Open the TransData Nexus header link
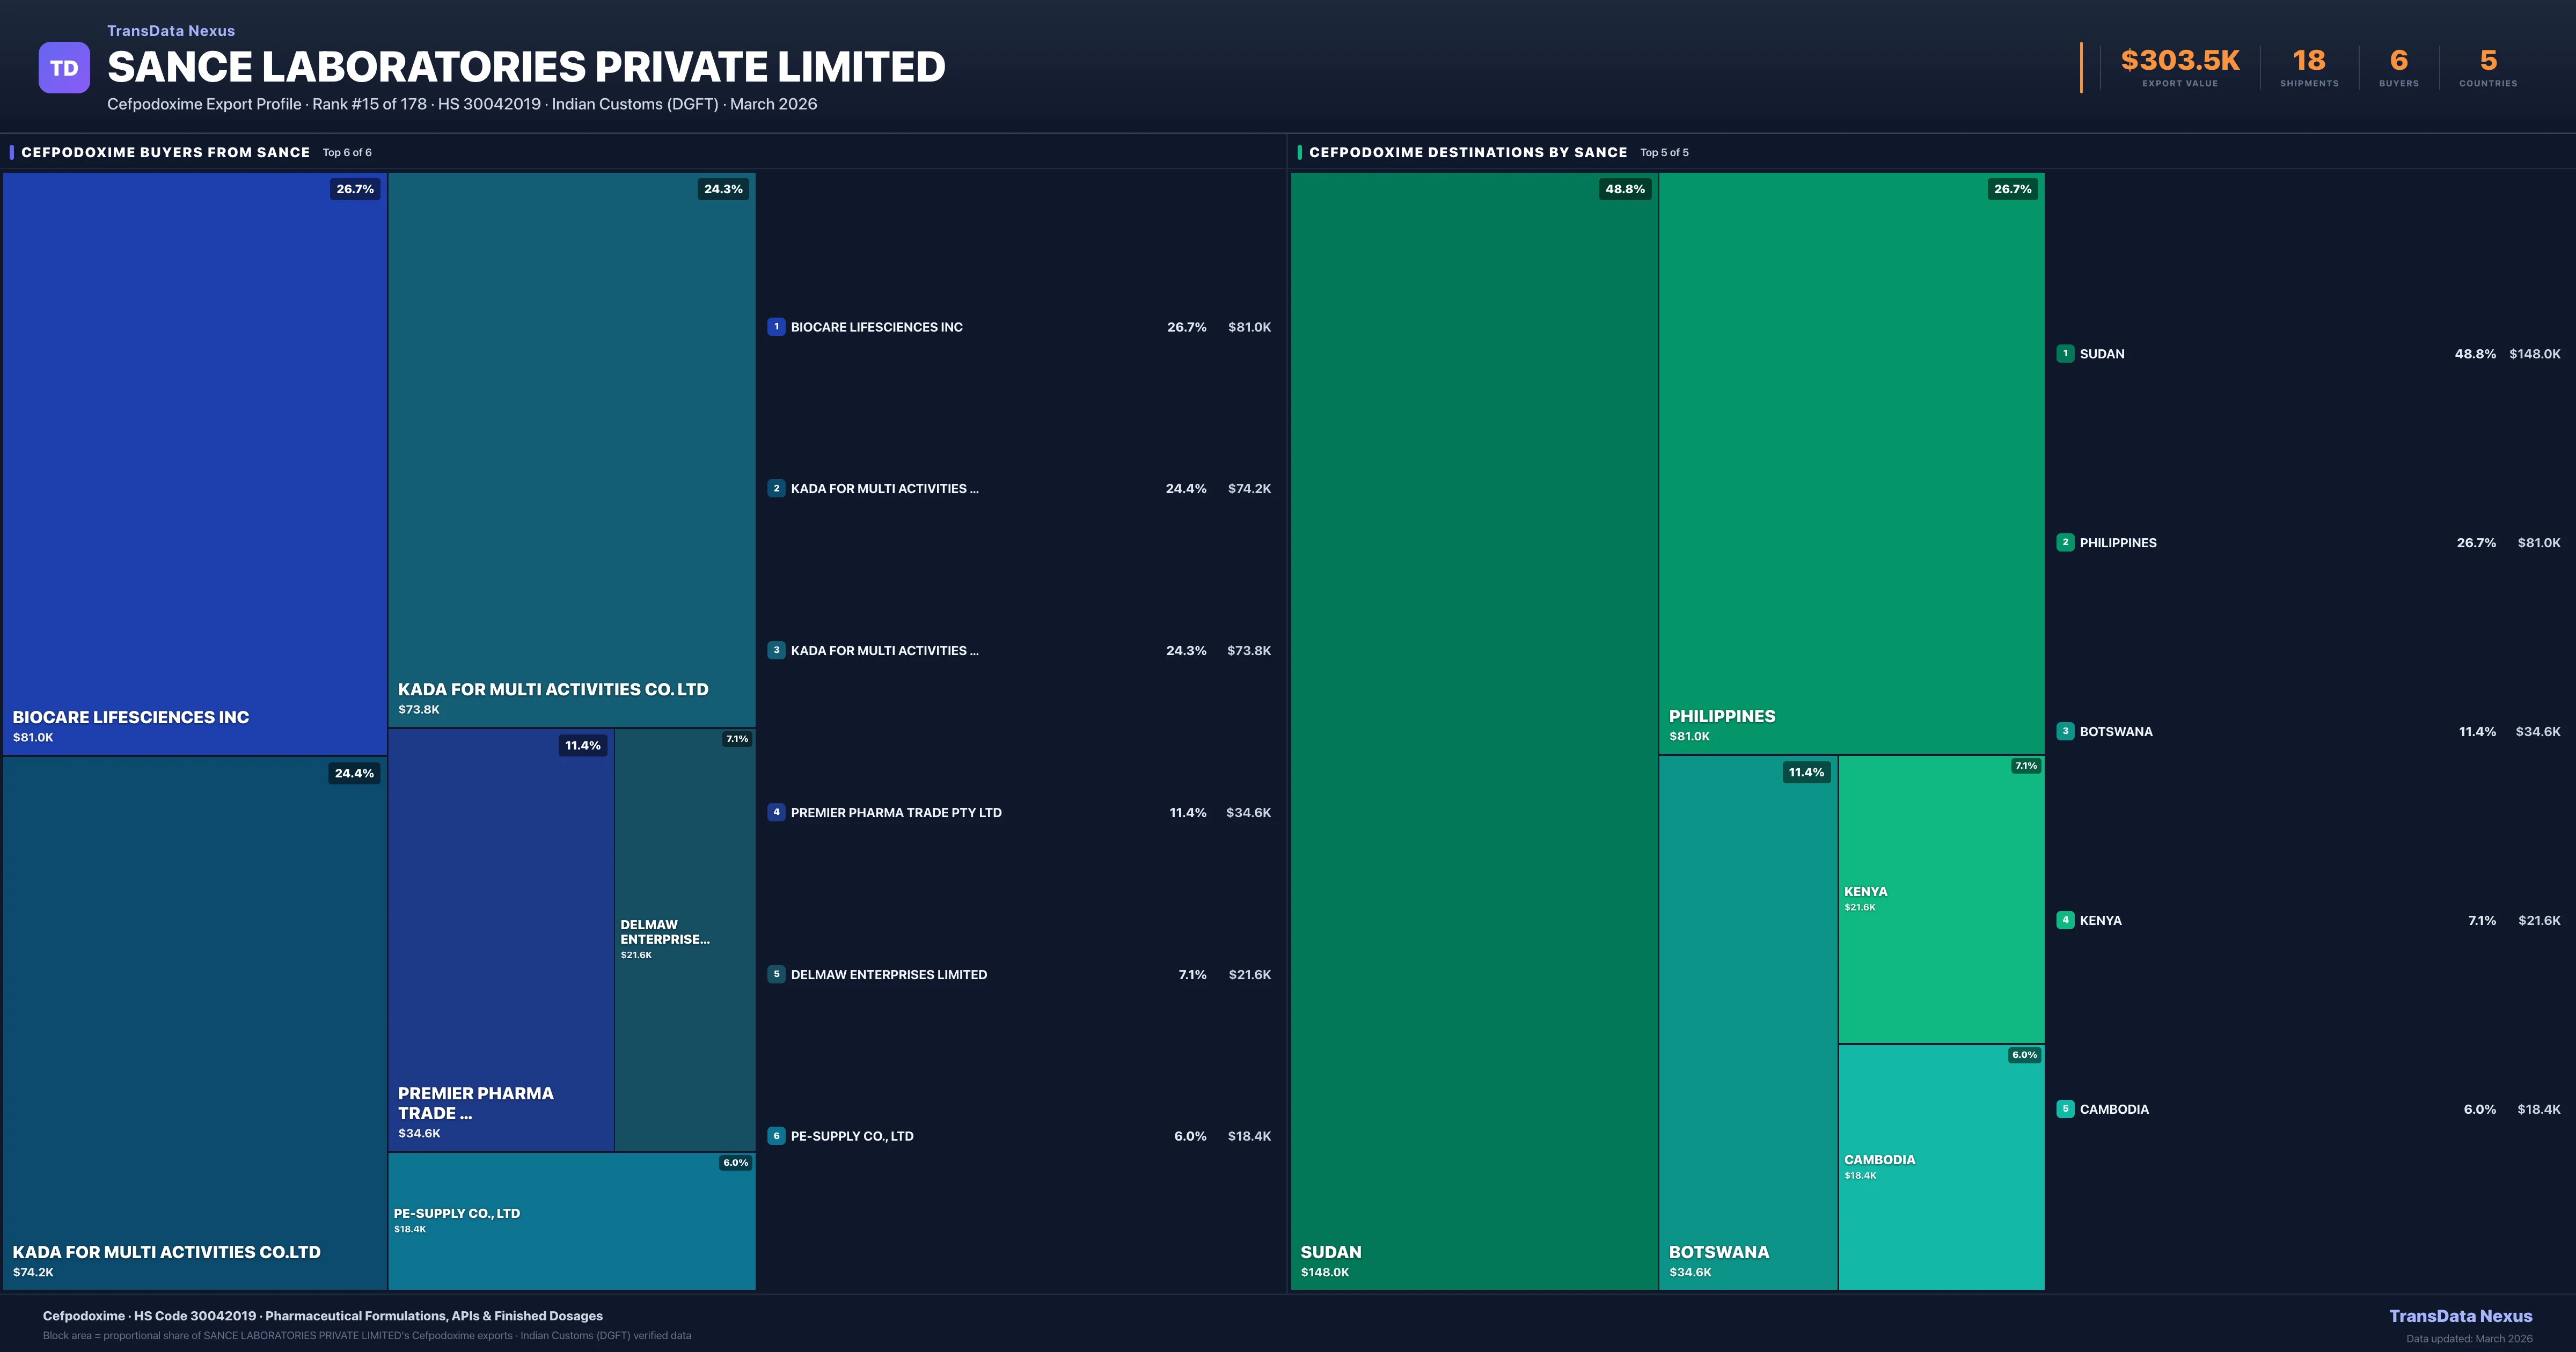2576x1352 pixels. [171, 31]
